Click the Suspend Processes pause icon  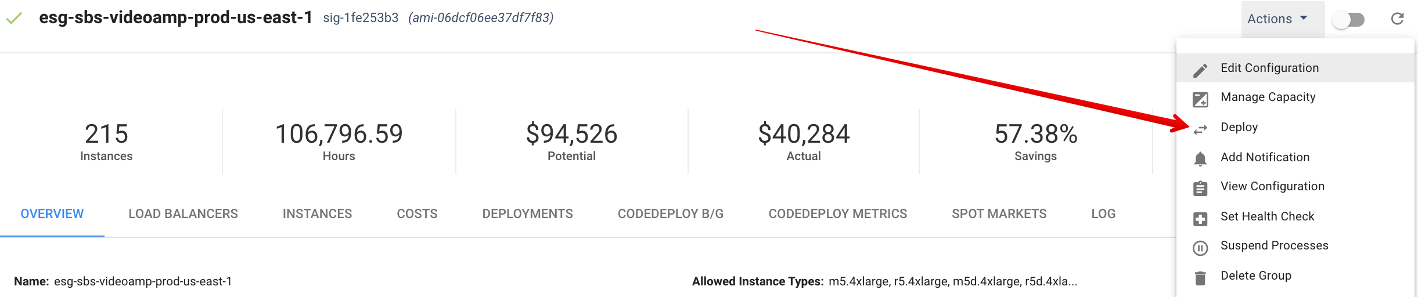tap(1200, 248)
